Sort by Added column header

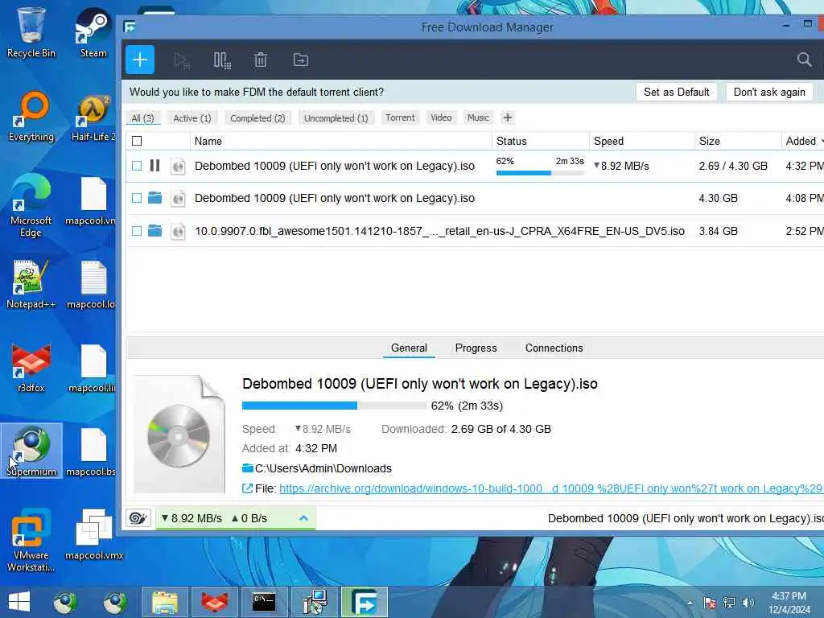pos(801,141)
